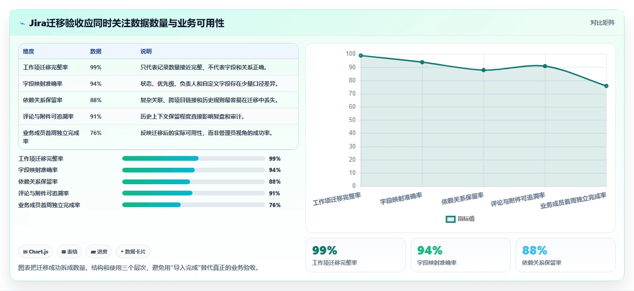Click the 字段映射准确率 cell in the table
The image size is (634, 291).
click(43, 84)
